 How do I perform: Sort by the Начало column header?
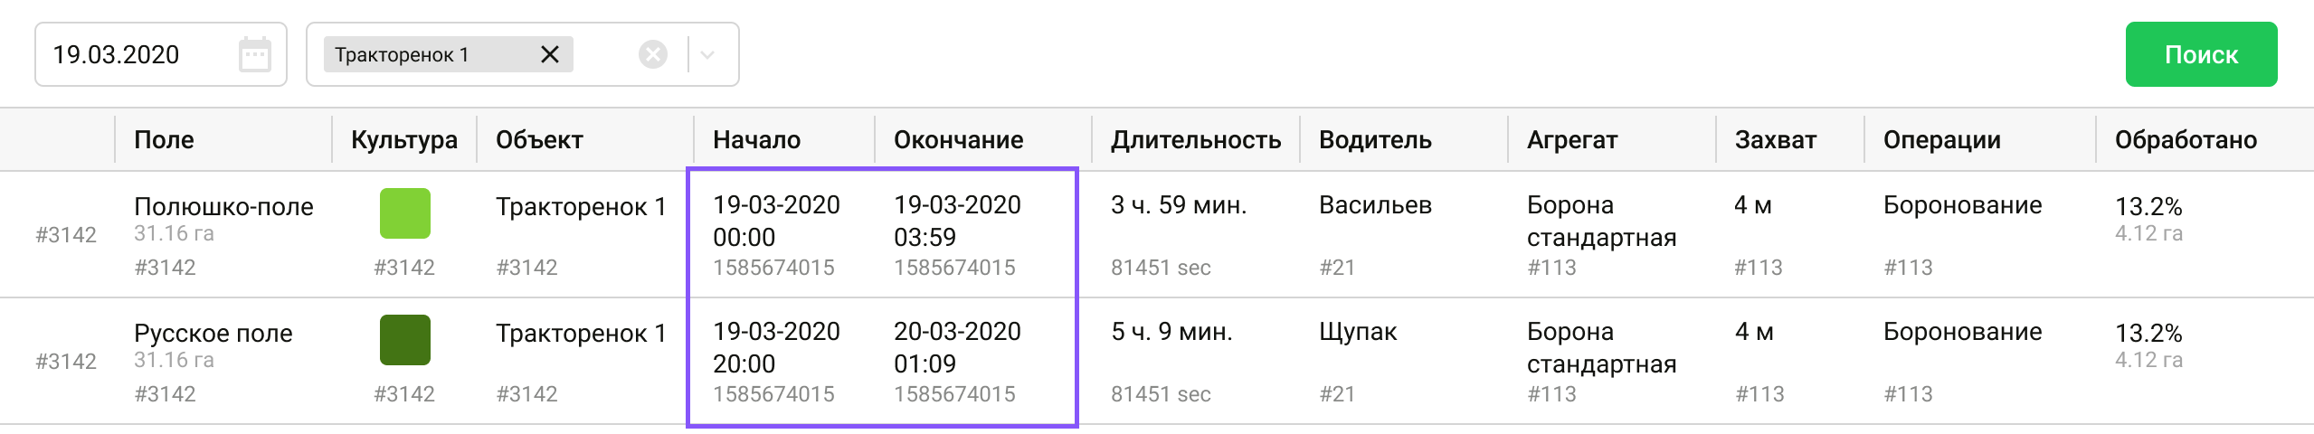[x=756, y=140]
